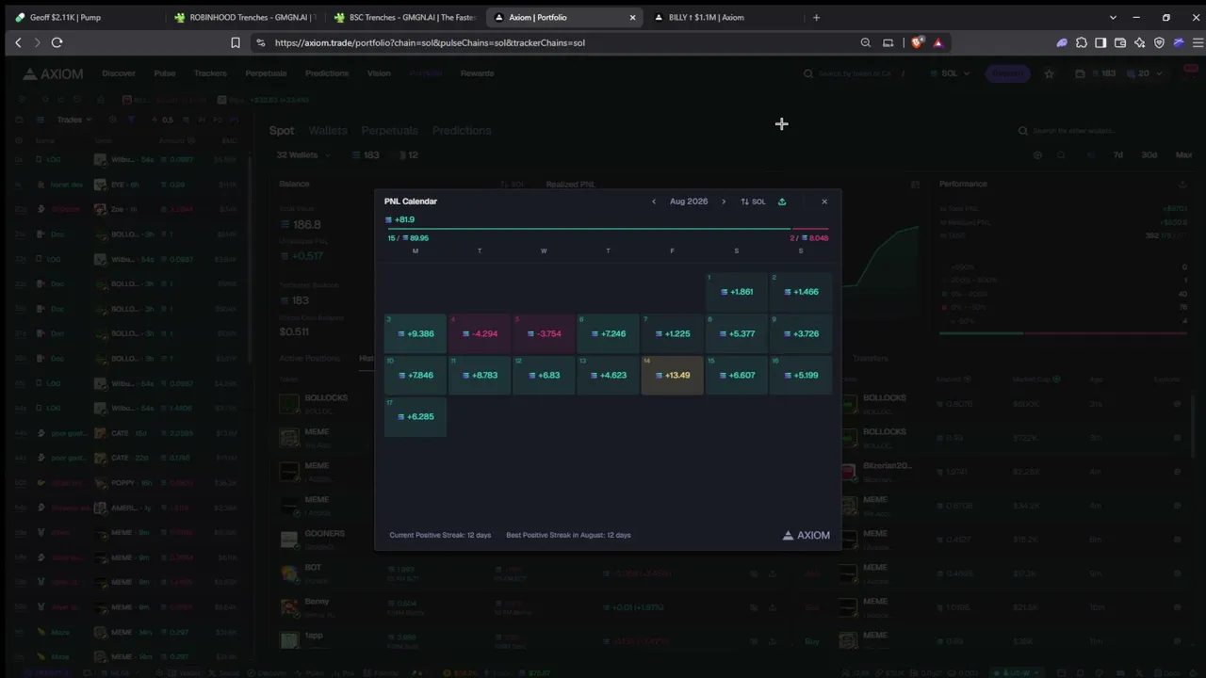Click the Deposit button

[x=1008, y=73]
